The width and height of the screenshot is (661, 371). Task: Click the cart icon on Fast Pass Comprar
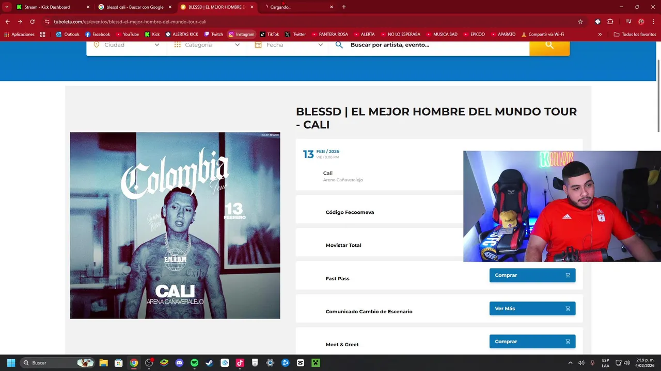coord(568,275)
